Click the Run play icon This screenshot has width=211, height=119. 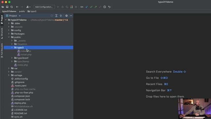[x=58, y=7]
